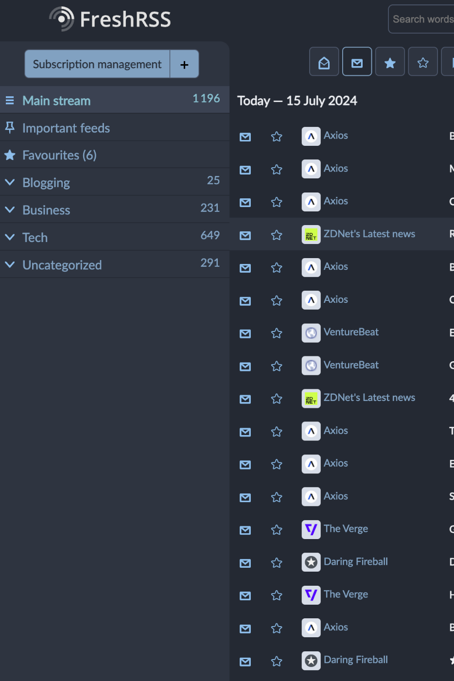Viewport: 454px width, 681px height.
Task: Show only unread articles envelope button
Action: (357, 62)
